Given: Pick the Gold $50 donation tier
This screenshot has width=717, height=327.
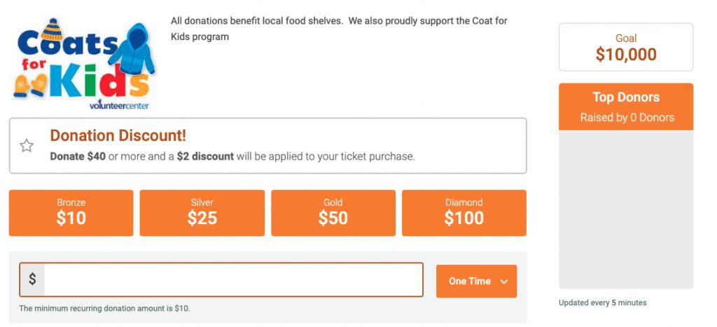Looking at the screenshot, I should pos(333,213).
